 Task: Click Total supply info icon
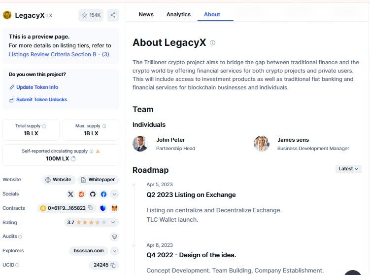pos(44,126)
